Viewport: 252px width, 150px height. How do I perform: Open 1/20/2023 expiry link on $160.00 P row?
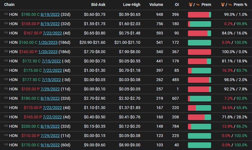48,52
